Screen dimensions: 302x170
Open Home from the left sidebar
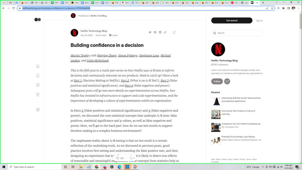point(37,66)
